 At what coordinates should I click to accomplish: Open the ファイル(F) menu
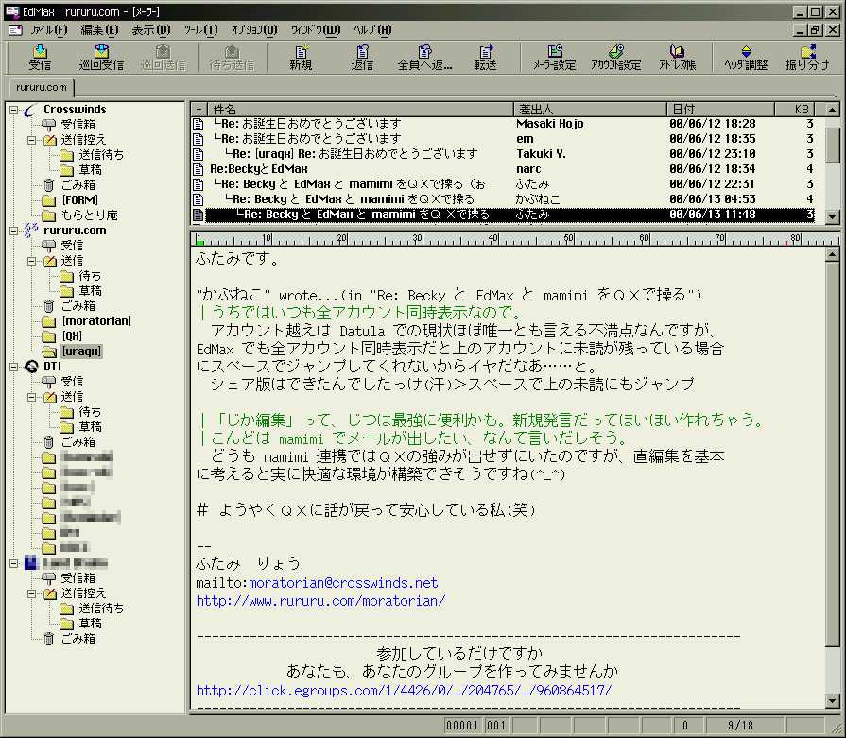pyautogui.click(x=48, y=29)
